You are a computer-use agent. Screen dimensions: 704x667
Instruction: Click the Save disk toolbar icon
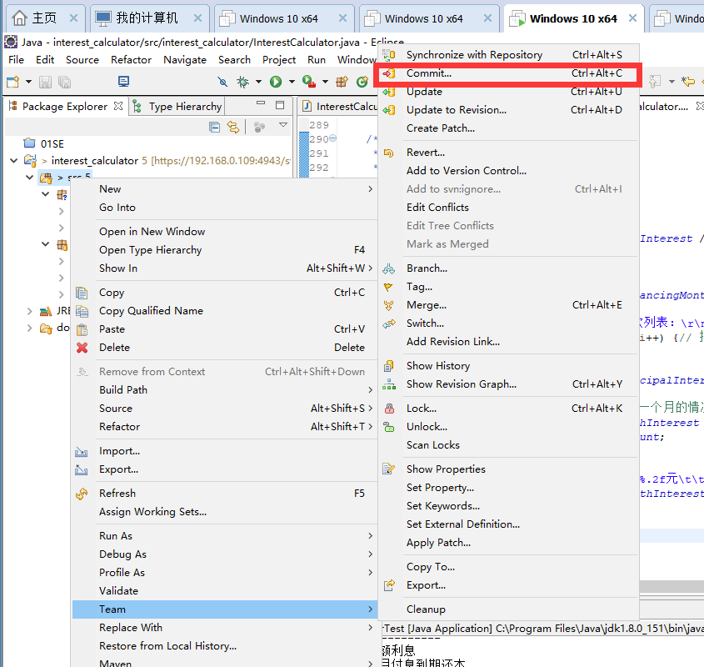[45, 83]
